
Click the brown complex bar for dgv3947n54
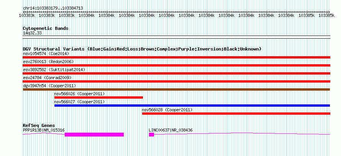tap(176, 89)
